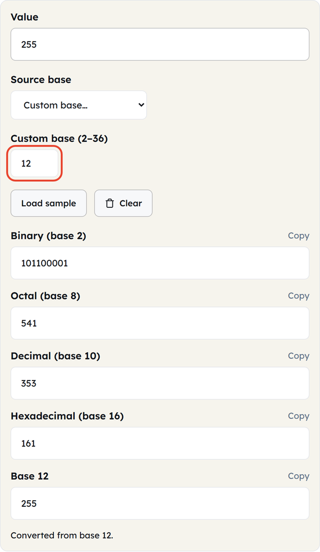Click the Value label
The image size is (320, 552).
point(25,17)
